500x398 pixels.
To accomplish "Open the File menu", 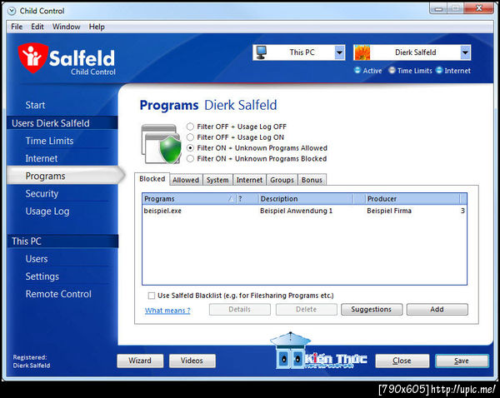I will click(x=17, y=27).
